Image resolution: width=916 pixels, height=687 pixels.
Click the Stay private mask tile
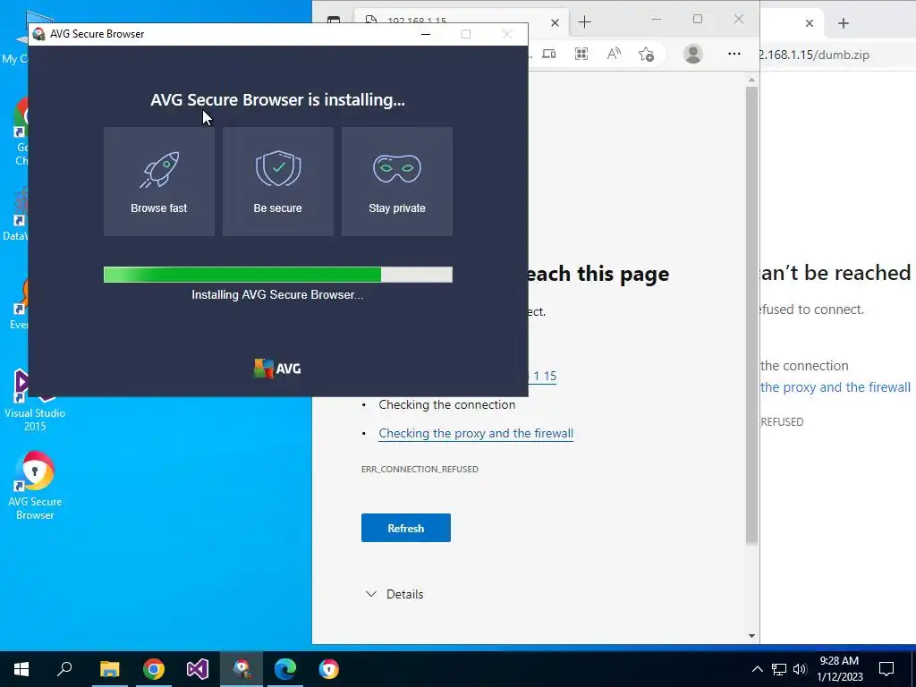(397, 182)
